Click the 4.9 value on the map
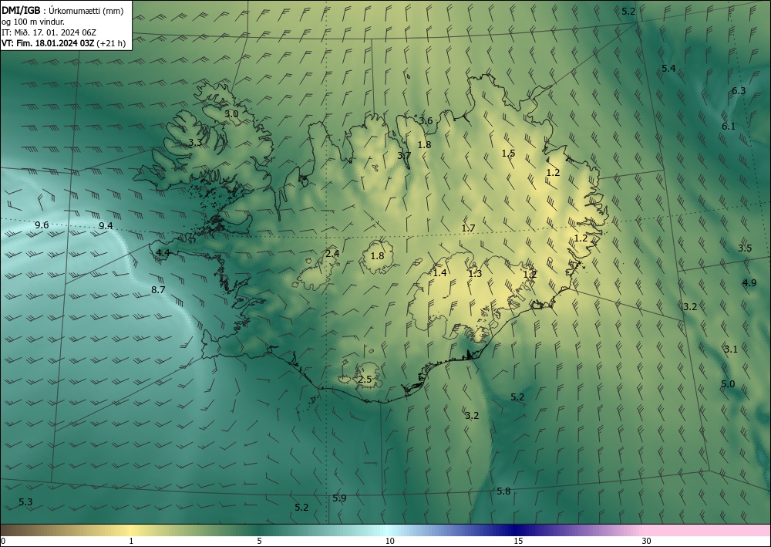The width and height of the screenshot is (771, 547). tap(750, 283)
